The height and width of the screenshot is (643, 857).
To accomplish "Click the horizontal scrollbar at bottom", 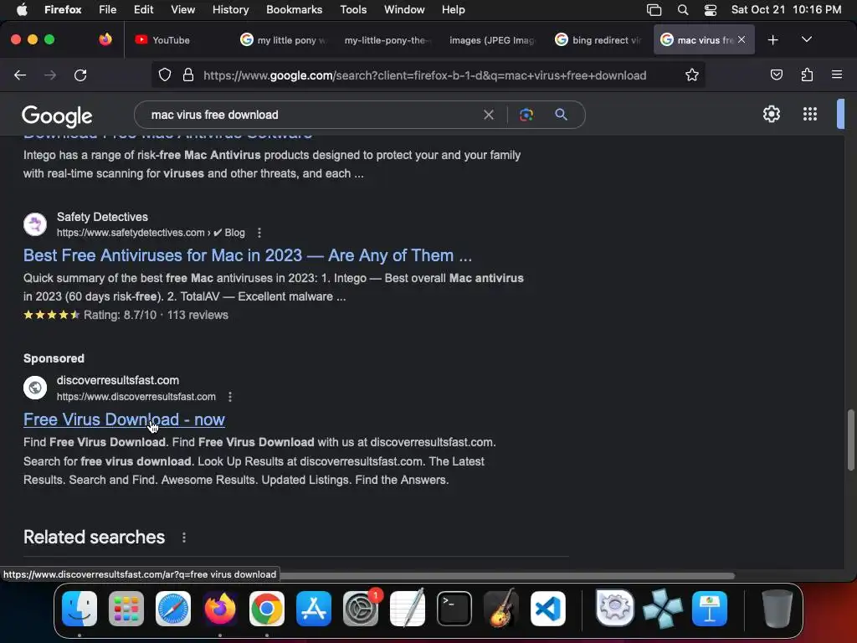I will click(506, 575).
